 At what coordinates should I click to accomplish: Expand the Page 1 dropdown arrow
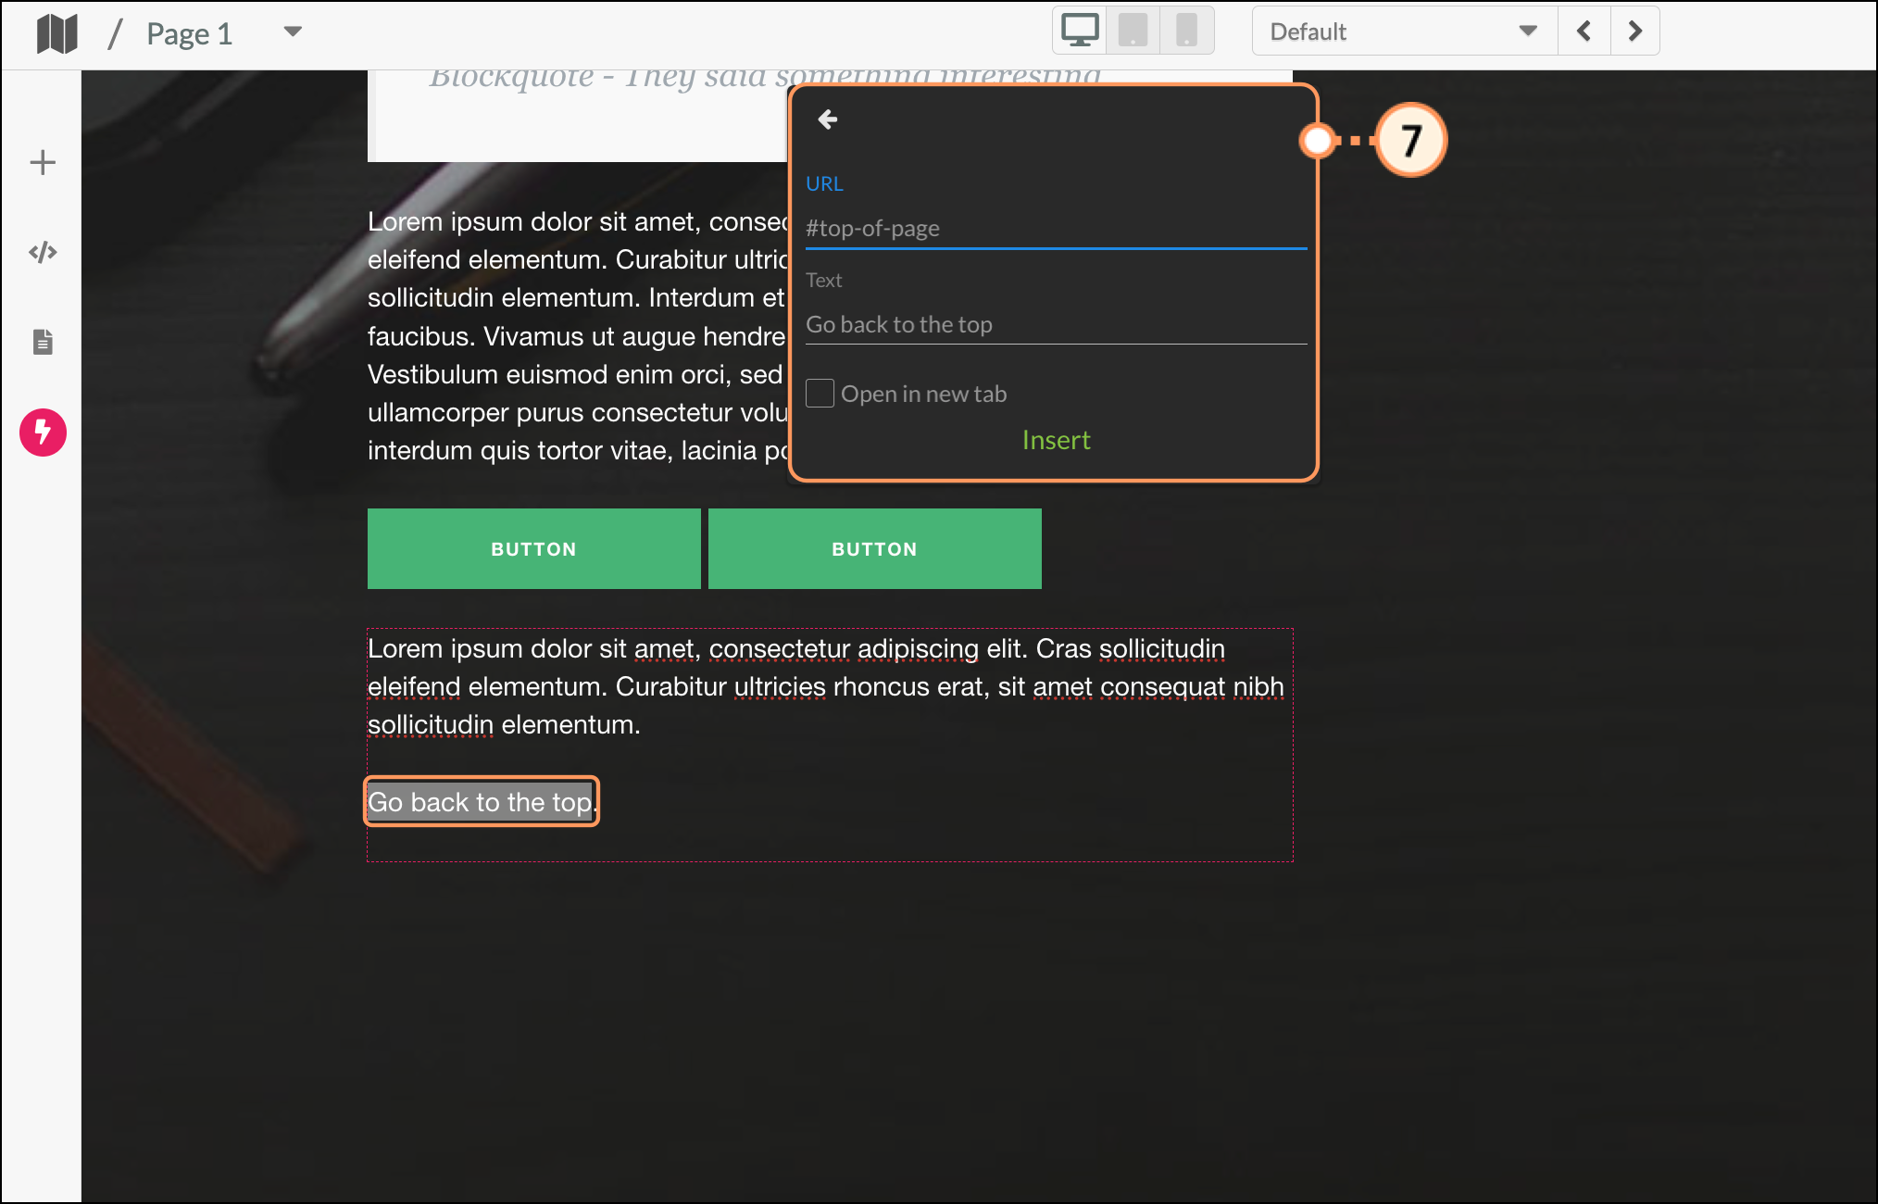pyautogui.click(x=293, y=31)
